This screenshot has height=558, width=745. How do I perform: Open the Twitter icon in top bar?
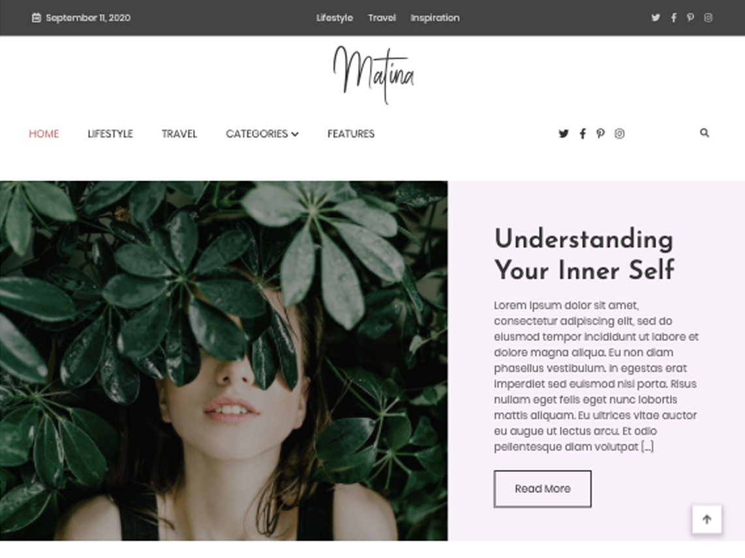(x=656, y=18)
